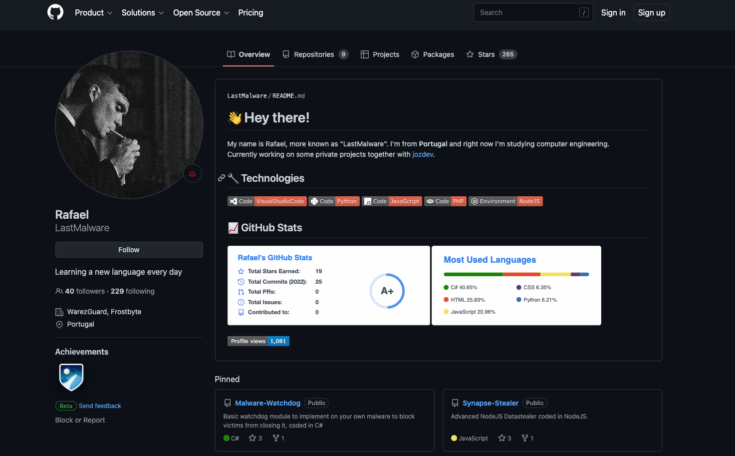
Task: Click the HTML orange segment of language bar
Action: (521, 274)
